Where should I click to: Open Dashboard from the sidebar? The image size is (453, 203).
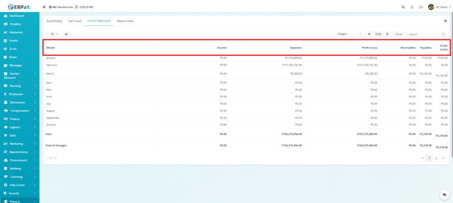click(16, 16)
